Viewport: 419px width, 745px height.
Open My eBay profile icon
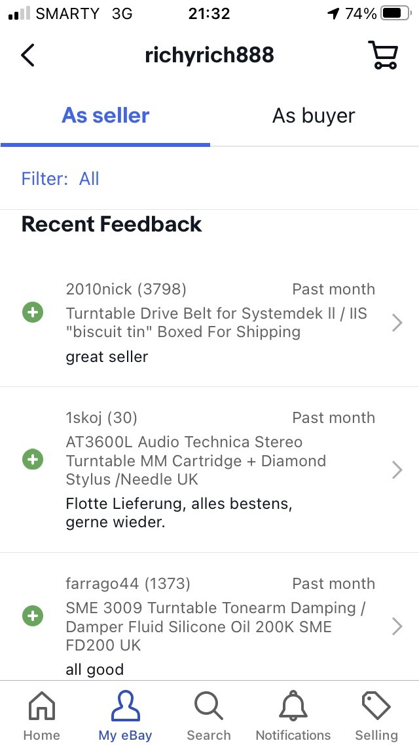125,706
